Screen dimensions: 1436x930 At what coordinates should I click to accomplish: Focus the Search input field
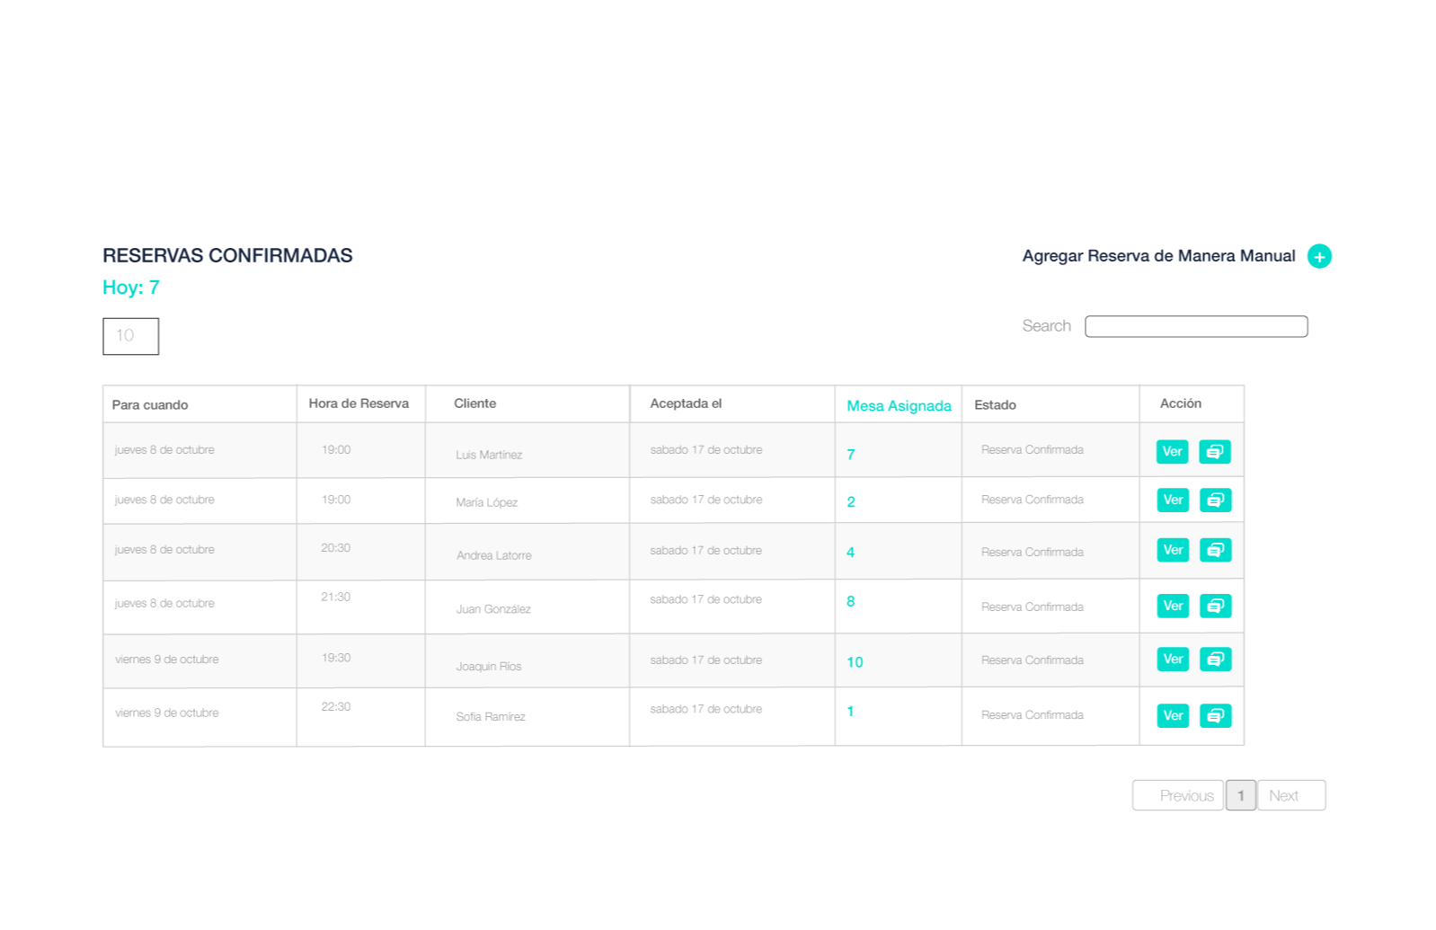click(x=1195, y=327)
